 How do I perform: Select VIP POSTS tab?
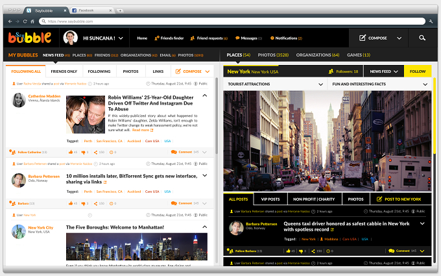tap(270, 199)
